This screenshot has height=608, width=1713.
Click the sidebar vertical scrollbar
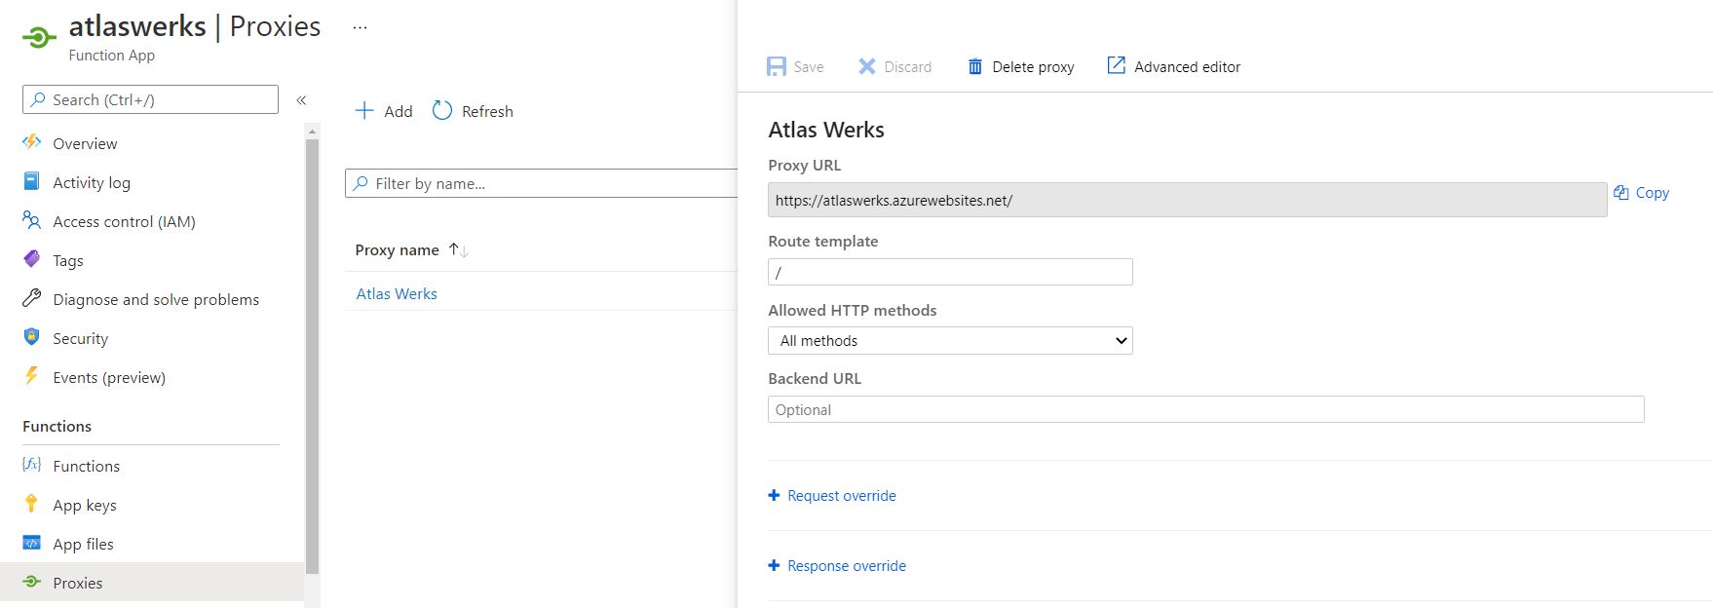[x=312, y=356]
